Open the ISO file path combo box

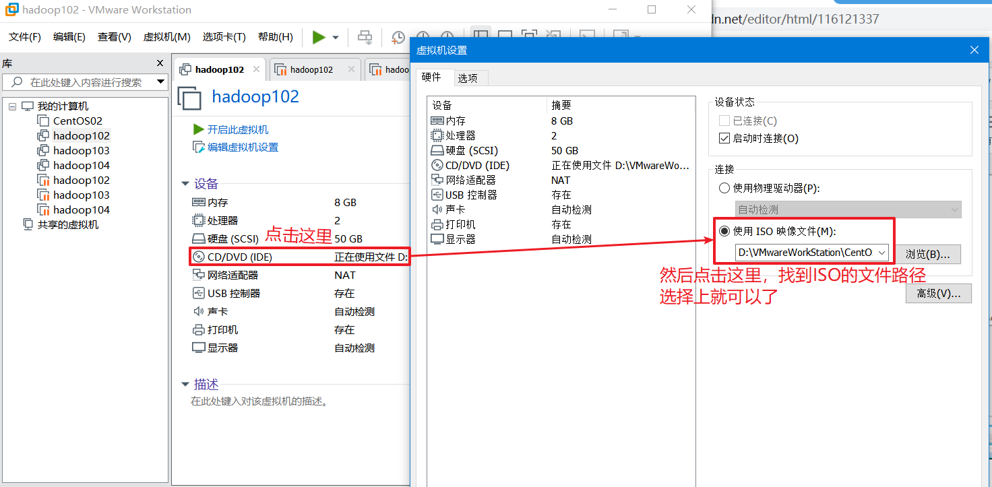pos(812,253)
